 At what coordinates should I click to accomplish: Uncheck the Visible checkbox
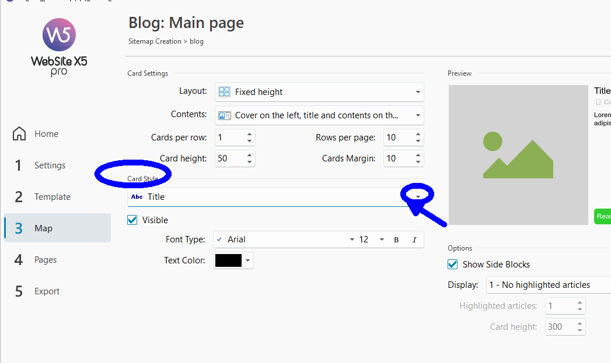click(x=132, y=220)
